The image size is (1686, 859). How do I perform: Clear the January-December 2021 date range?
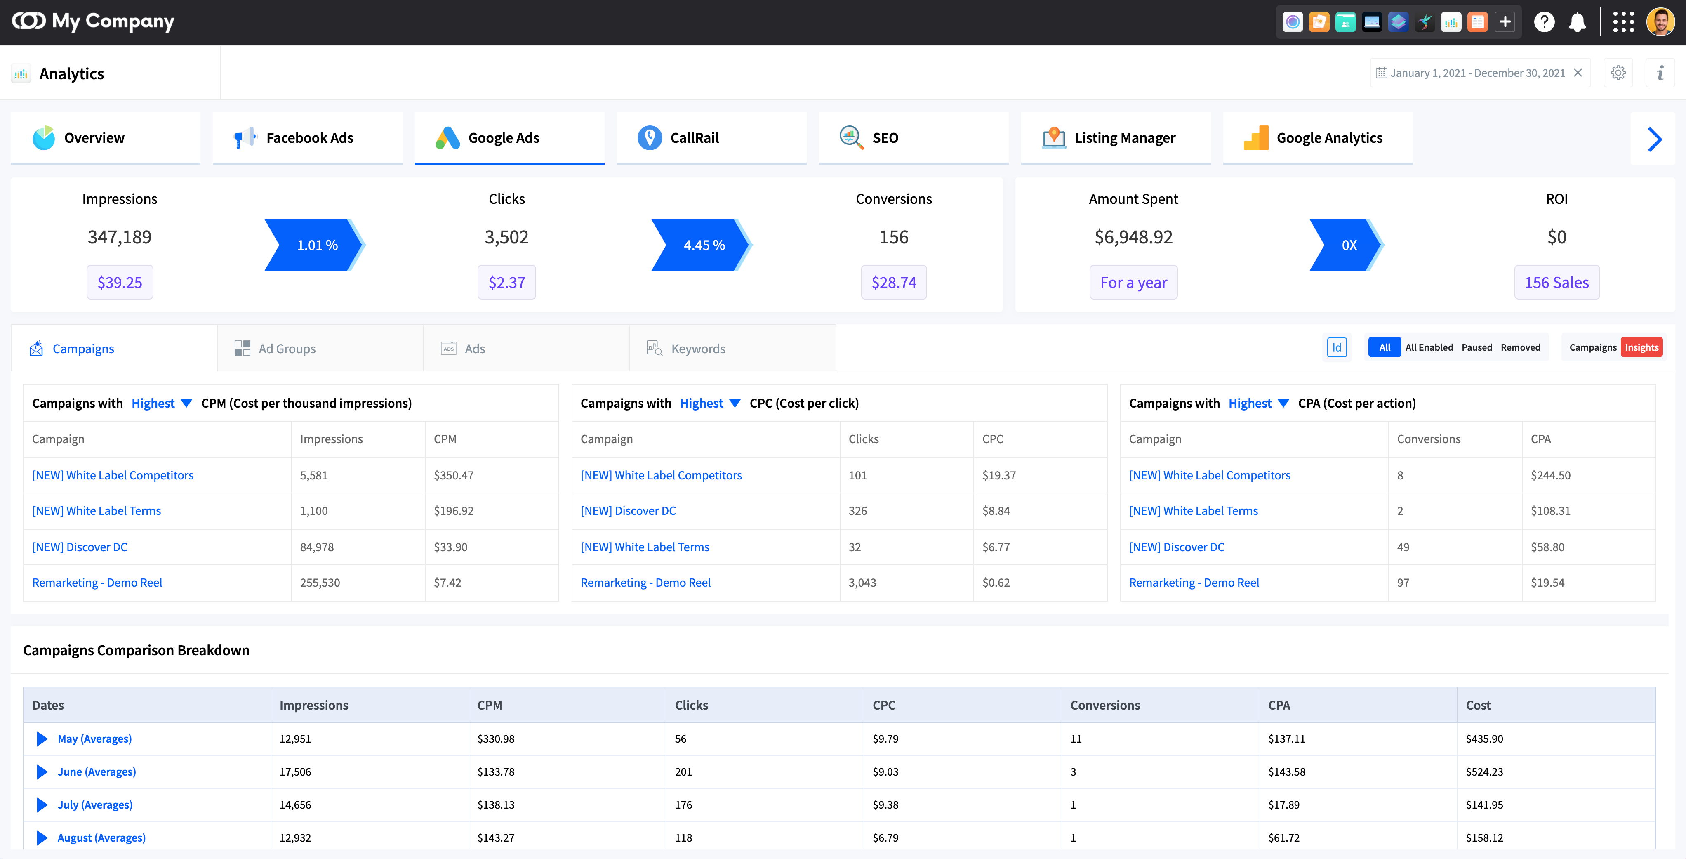point(1578,73)
